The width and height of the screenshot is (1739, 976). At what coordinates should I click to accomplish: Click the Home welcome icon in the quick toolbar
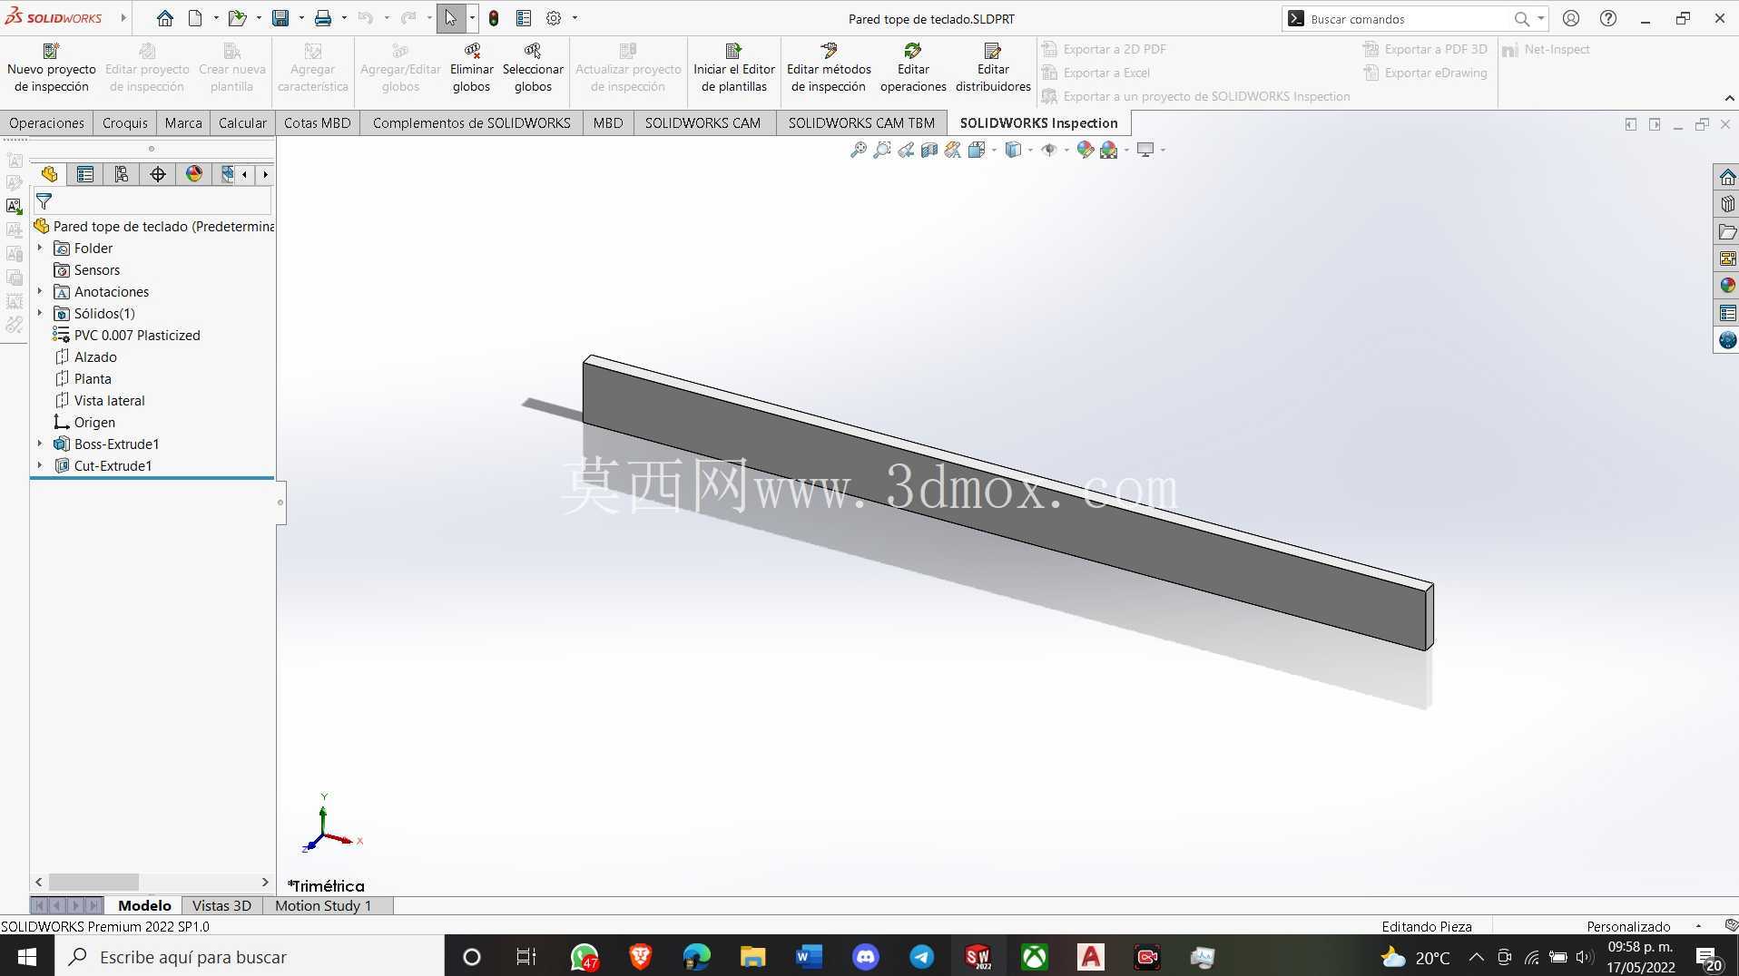(x=164, y=18)
